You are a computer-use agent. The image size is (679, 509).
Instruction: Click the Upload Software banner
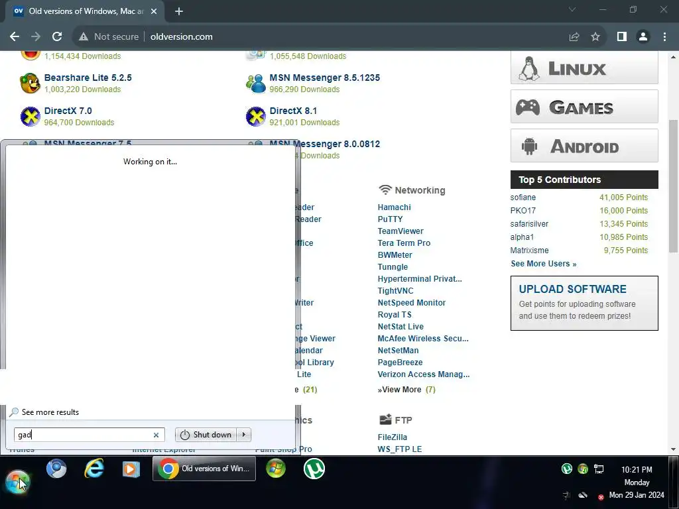(584, 303)
